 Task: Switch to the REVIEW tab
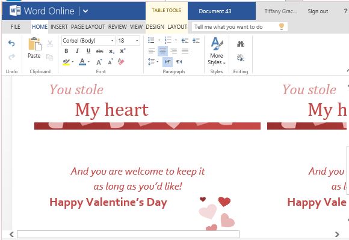click(117, 27)
